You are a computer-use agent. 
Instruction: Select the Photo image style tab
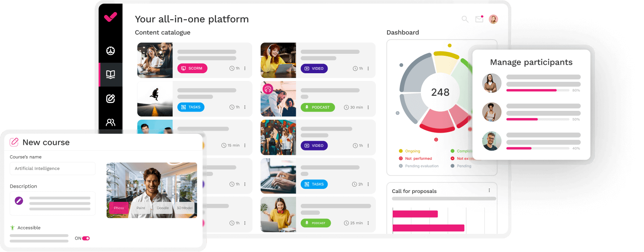tap(119, 208)
